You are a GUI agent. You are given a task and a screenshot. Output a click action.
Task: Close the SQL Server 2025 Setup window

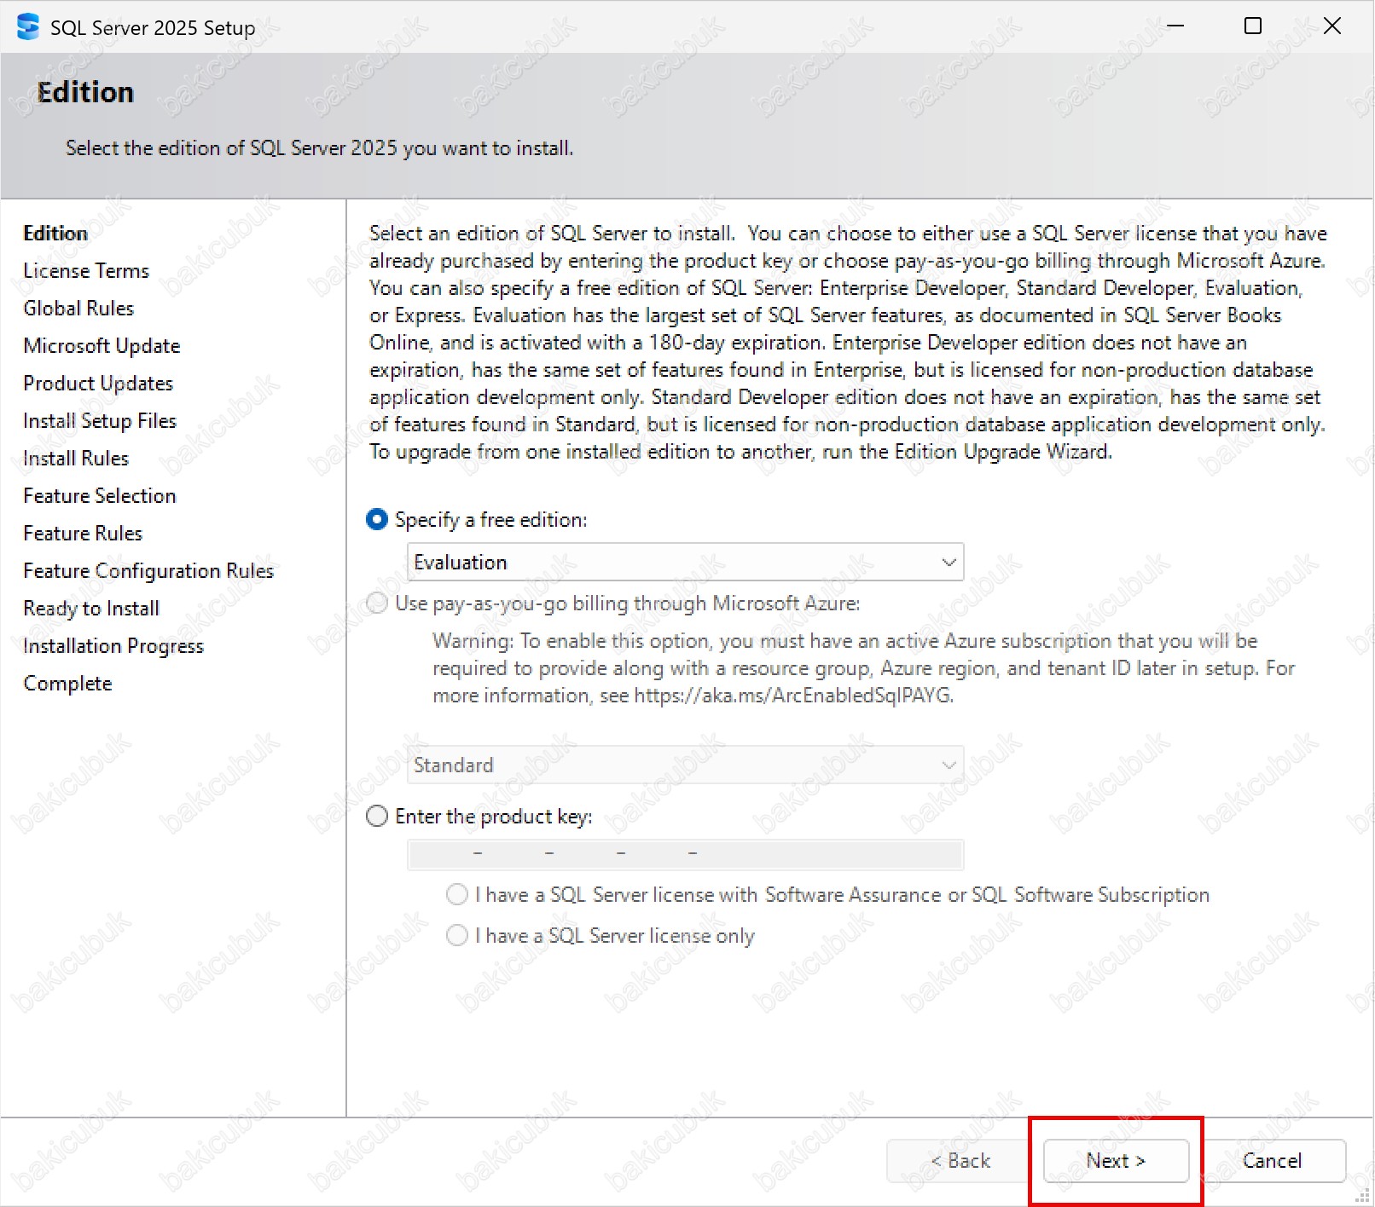pyautogui.click(x=1332, y=26)
